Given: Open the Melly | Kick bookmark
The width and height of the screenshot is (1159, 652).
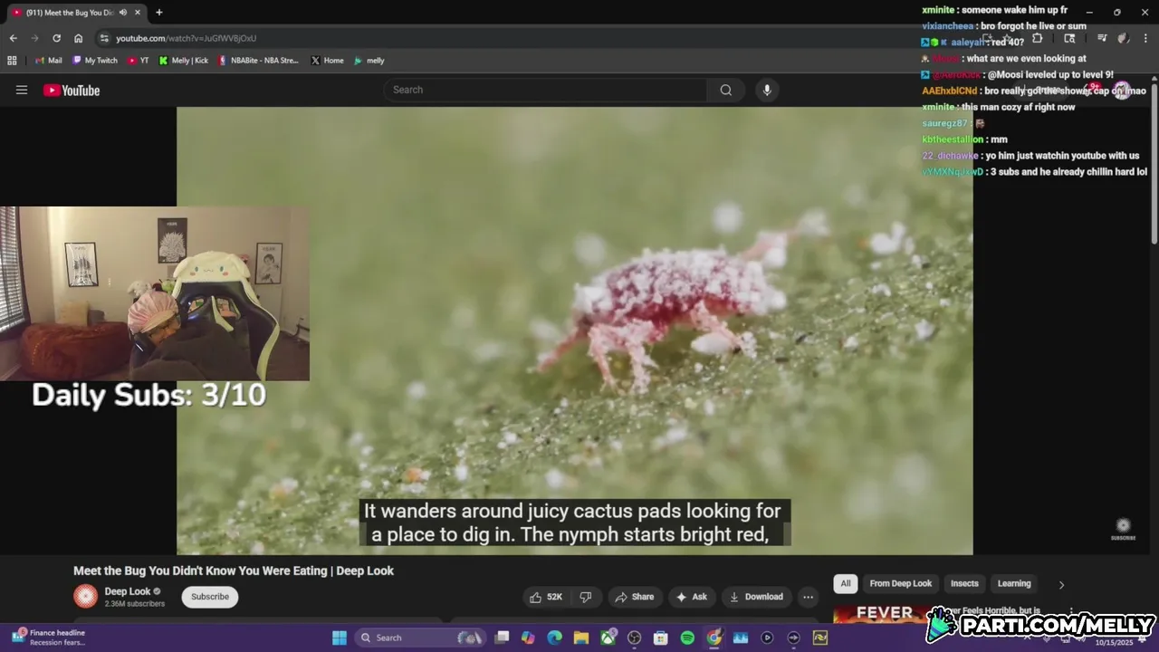Looking at the screenshot, I should 184,61.
